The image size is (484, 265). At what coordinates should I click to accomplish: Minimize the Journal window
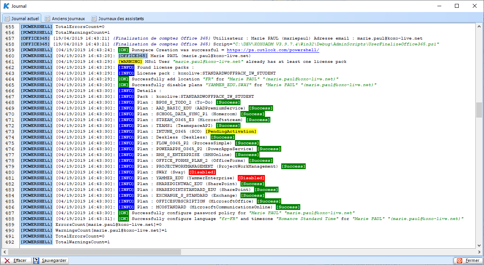(x=439, y=6)
